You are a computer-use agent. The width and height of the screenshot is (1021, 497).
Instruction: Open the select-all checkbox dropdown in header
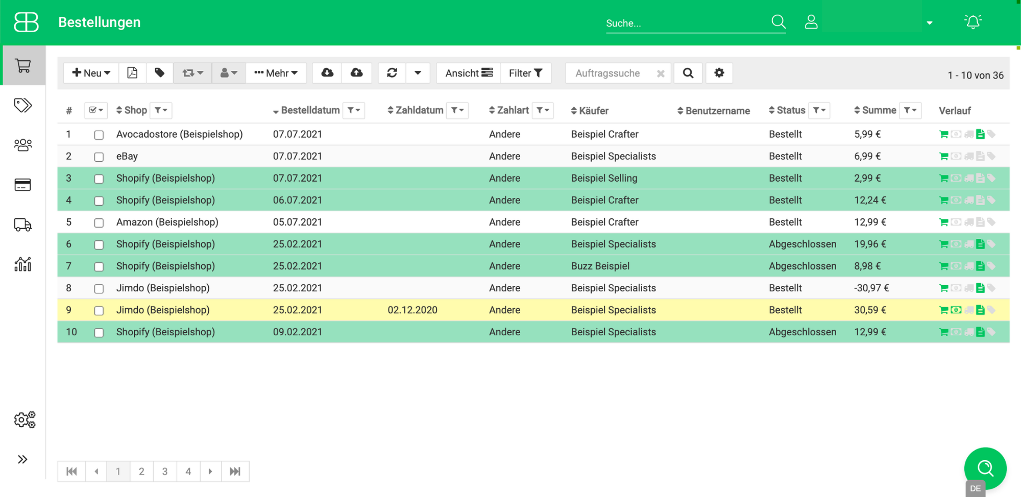[96, 110]
